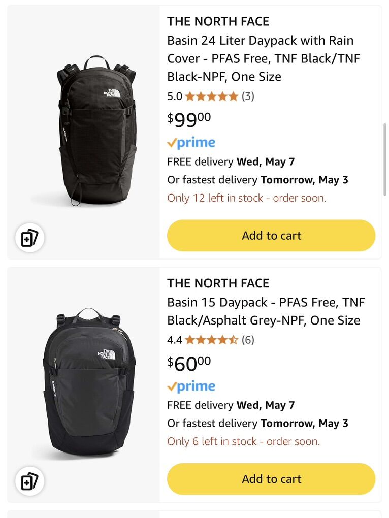Click THE NORTH FACE brand on Basin 24

click(218, 21)
